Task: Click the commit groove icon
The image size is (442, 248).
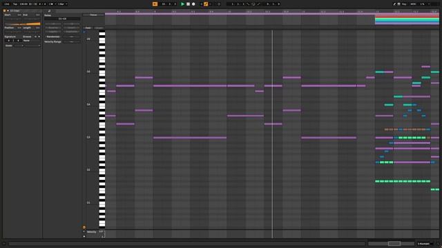Action: [39, 37]
